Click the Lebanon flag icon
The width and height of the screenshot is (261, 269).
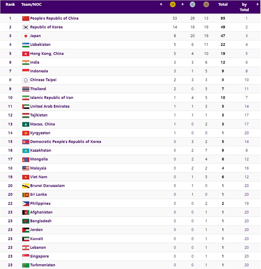(x=26, y=248)
